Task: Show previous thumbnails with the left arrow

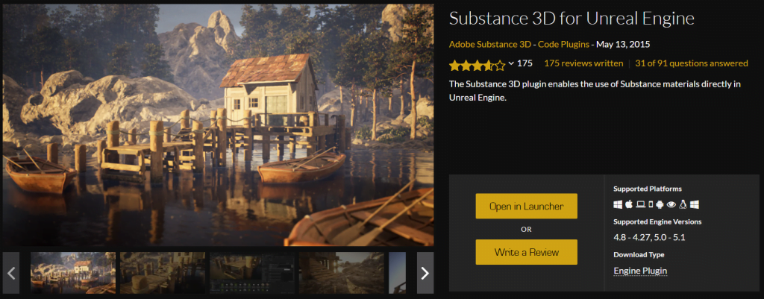Action: [11, 273]
